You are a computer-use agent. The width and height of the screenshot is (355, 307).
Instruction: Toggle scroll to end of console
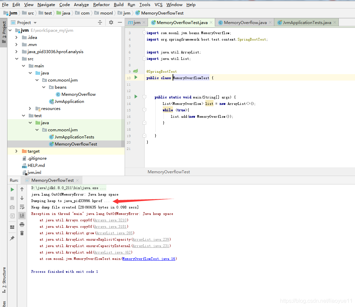pos(22,215)
